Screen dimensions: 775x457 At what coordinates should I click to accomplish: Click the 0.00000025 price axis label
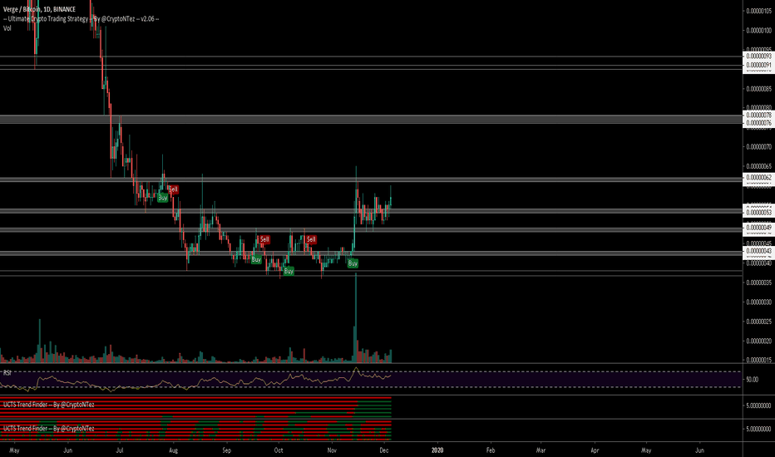click(758, 322)
